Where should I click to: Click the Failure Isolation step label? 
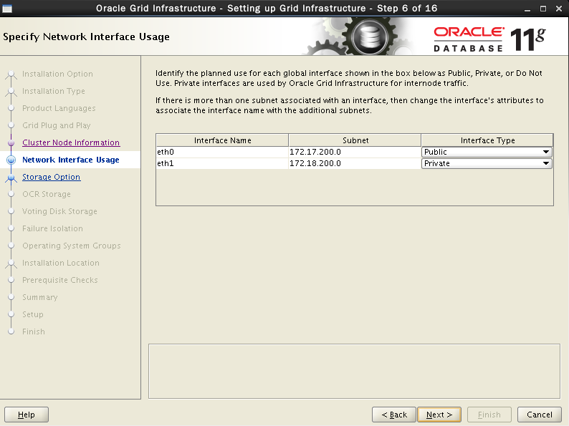52,229
